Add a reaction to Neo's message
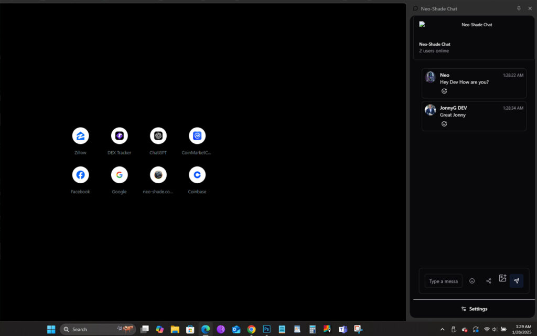This screenshot has width=537, height=336. point(444,91)
